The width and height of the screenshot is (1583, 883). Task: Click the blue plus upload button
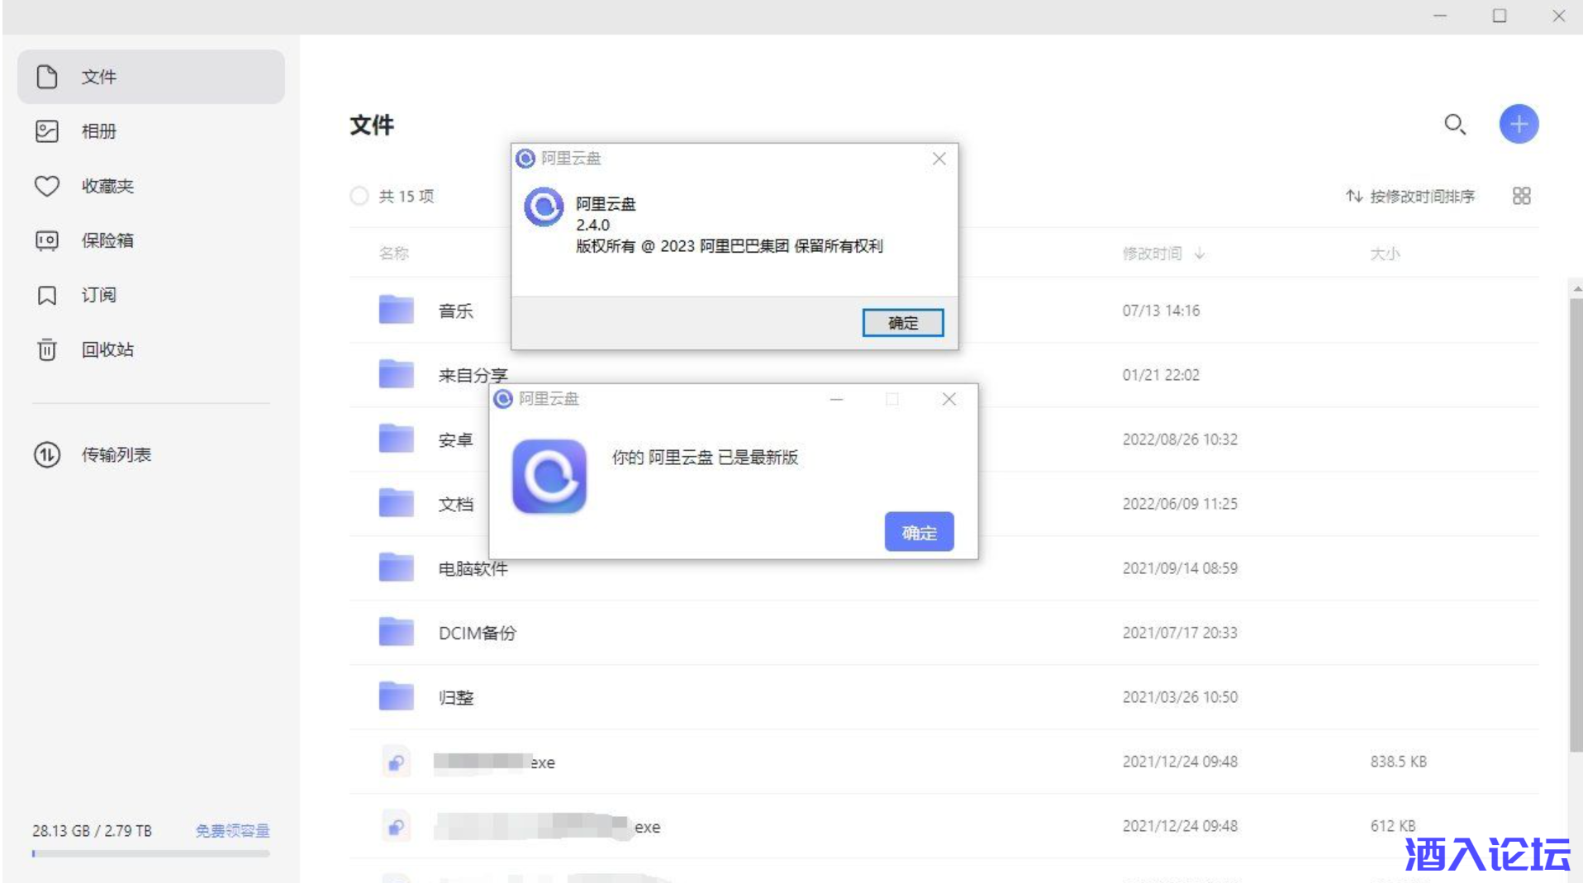pyautogui.click(x=1519, y=124)
